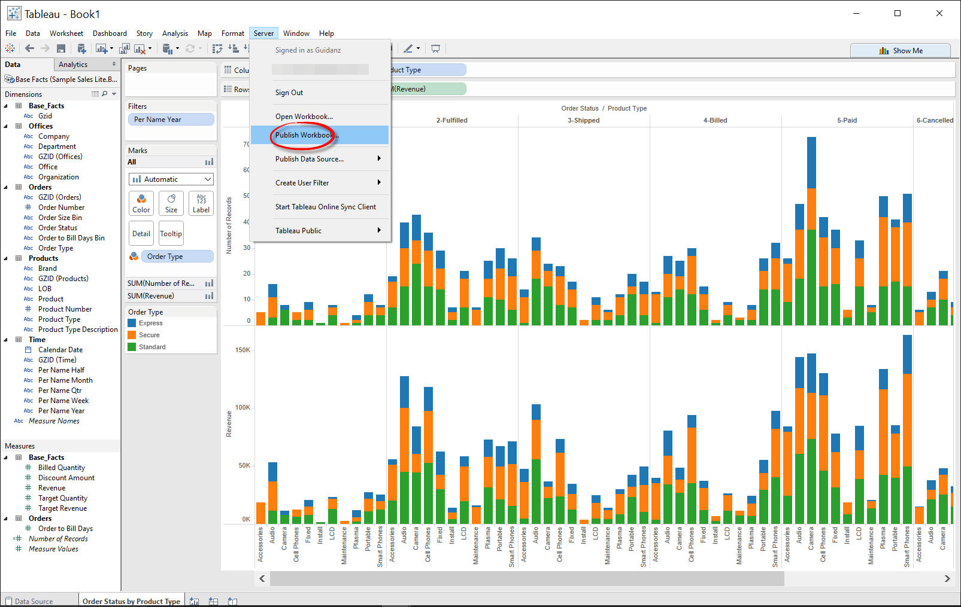Pause auto updates via the toolbar icon
This screenshot has width=961, height=607.
(168, 48)
